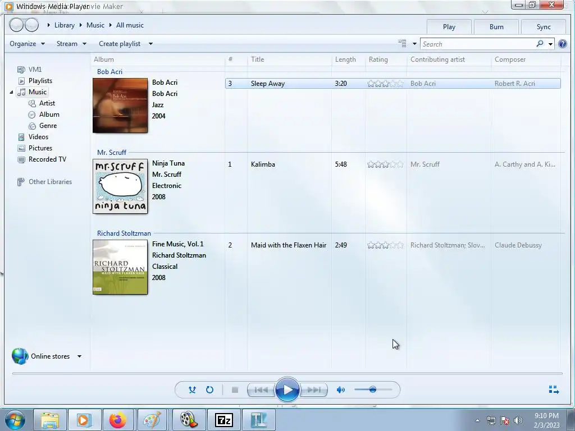The image size is (575, 431).
Task: Rate Sleep Away using its stars
Action: [385, 84]
